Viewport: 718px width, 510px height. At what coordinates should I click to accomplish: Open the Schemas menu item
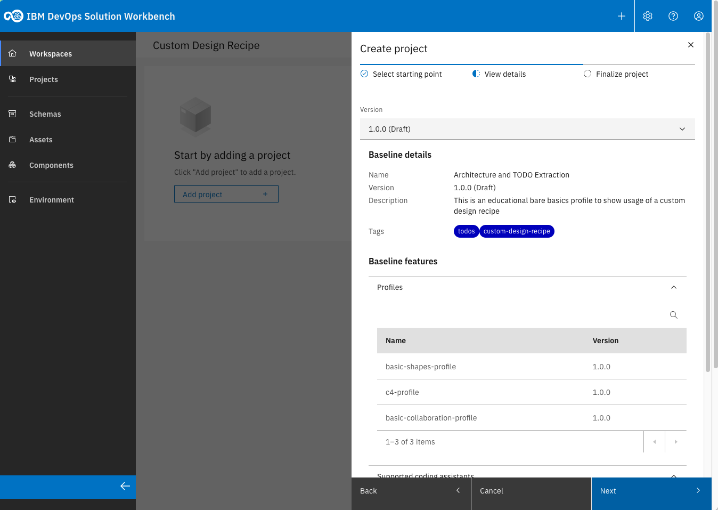[x=68, y=114]
